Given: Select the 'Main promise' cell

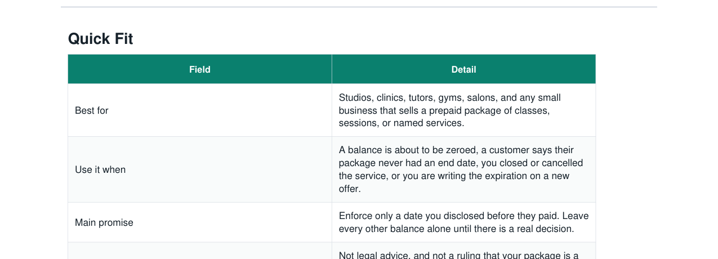Looking at the screenshot, I should click(x=200, y=222).
